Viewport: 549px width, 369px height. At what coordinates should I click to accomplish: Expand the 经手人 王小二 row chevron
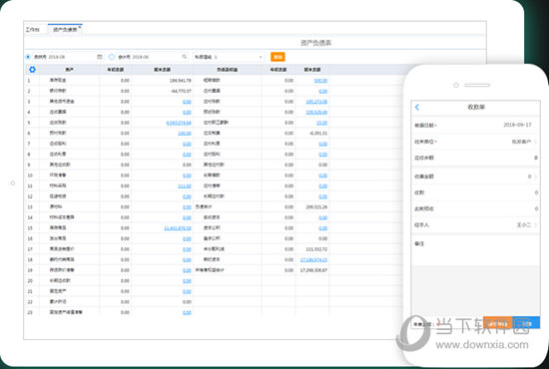click(535, 225)
